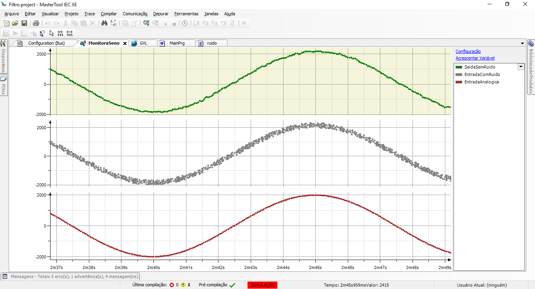Select the arrow cursor tool in trace toolbar
This screenshot has height=289, width=535.
pos(51,33)
